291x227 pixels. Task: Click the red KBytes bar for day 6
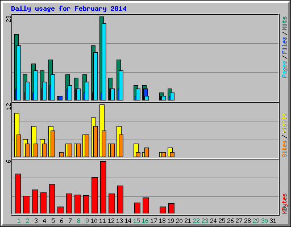click(60, 210)
